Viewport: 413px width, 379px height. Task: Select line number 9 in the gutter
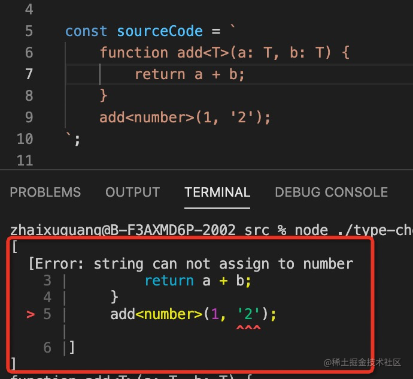29,118
